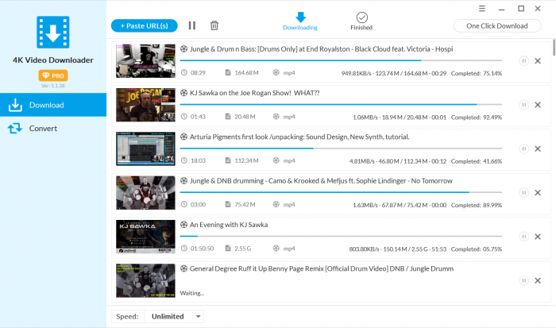Pause the Jungle & Drum n Bass download
The height and width of the screenshot is (328, 556).
523,61
